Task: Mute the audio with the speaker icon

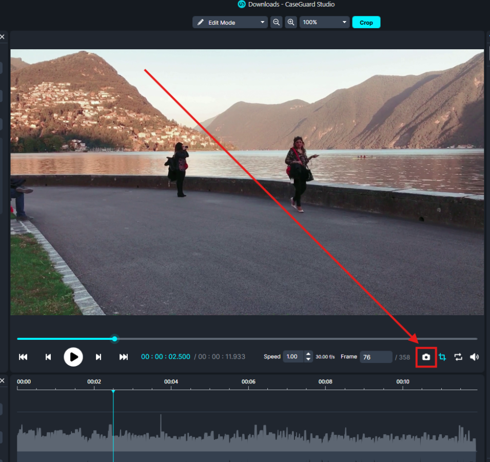Action: coord(474,357)
